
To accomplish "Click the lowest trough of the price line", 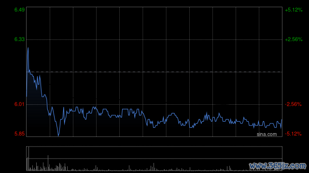I will [58, 136].
